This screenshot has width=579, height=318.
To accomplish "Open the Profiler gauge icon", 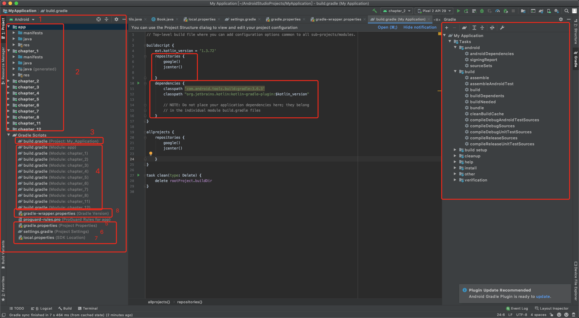I will tap(498, 11).
